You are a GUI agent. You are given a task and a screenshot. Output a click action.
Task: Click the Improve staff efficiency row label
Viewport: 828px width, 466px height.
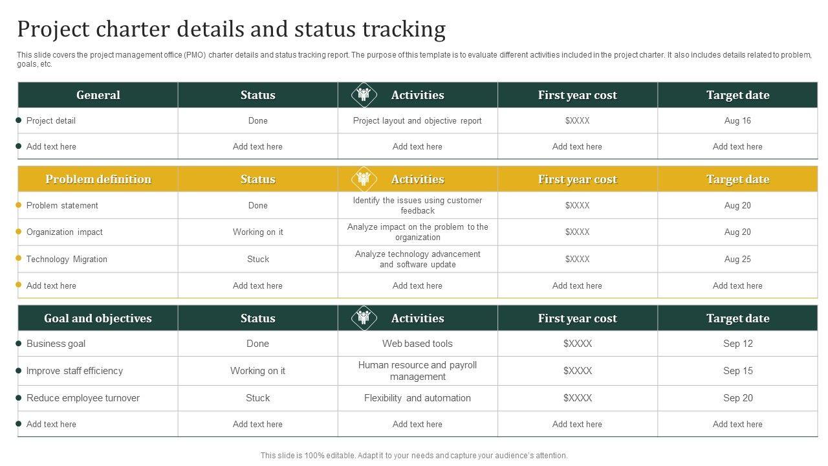[x=74, y=371]
